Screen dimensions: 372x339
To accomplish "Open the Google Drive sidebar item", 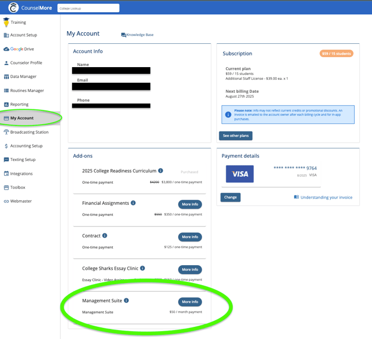I will (22, 49).
